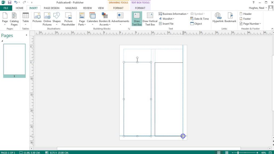Click the Header button
The image size is (274, 154).
[245, 14]
